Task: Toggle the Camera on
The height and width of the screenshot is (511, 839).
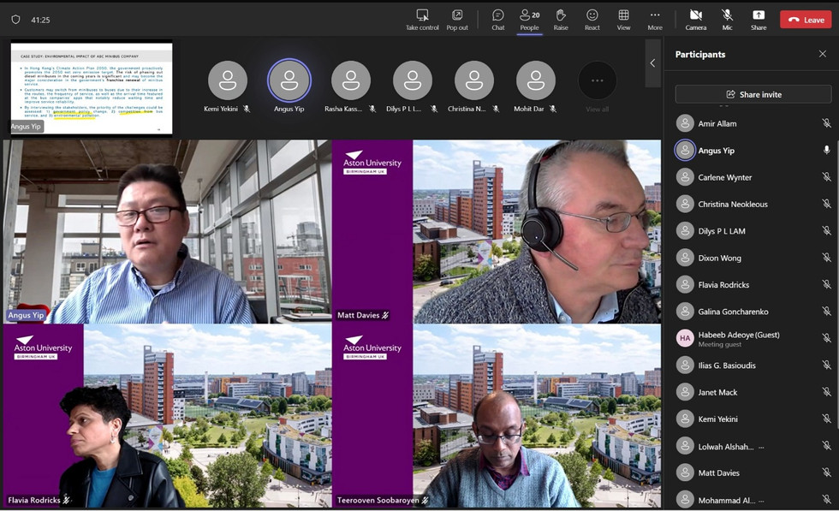Action: 696,20
